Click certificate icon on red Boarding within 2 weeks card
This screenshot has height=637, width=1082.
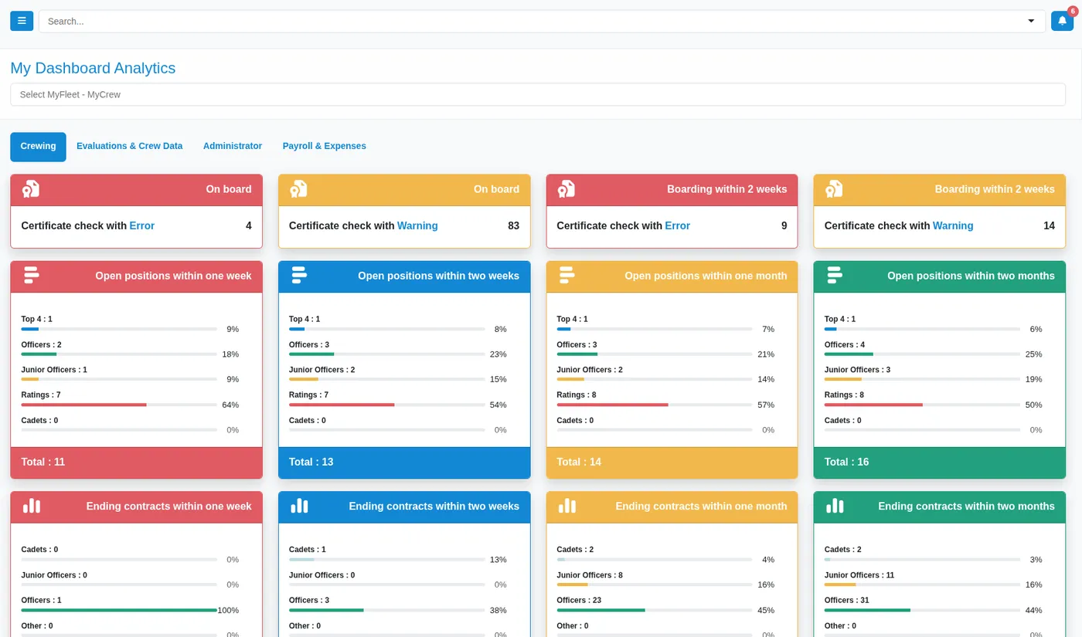[x=566, y=189]
